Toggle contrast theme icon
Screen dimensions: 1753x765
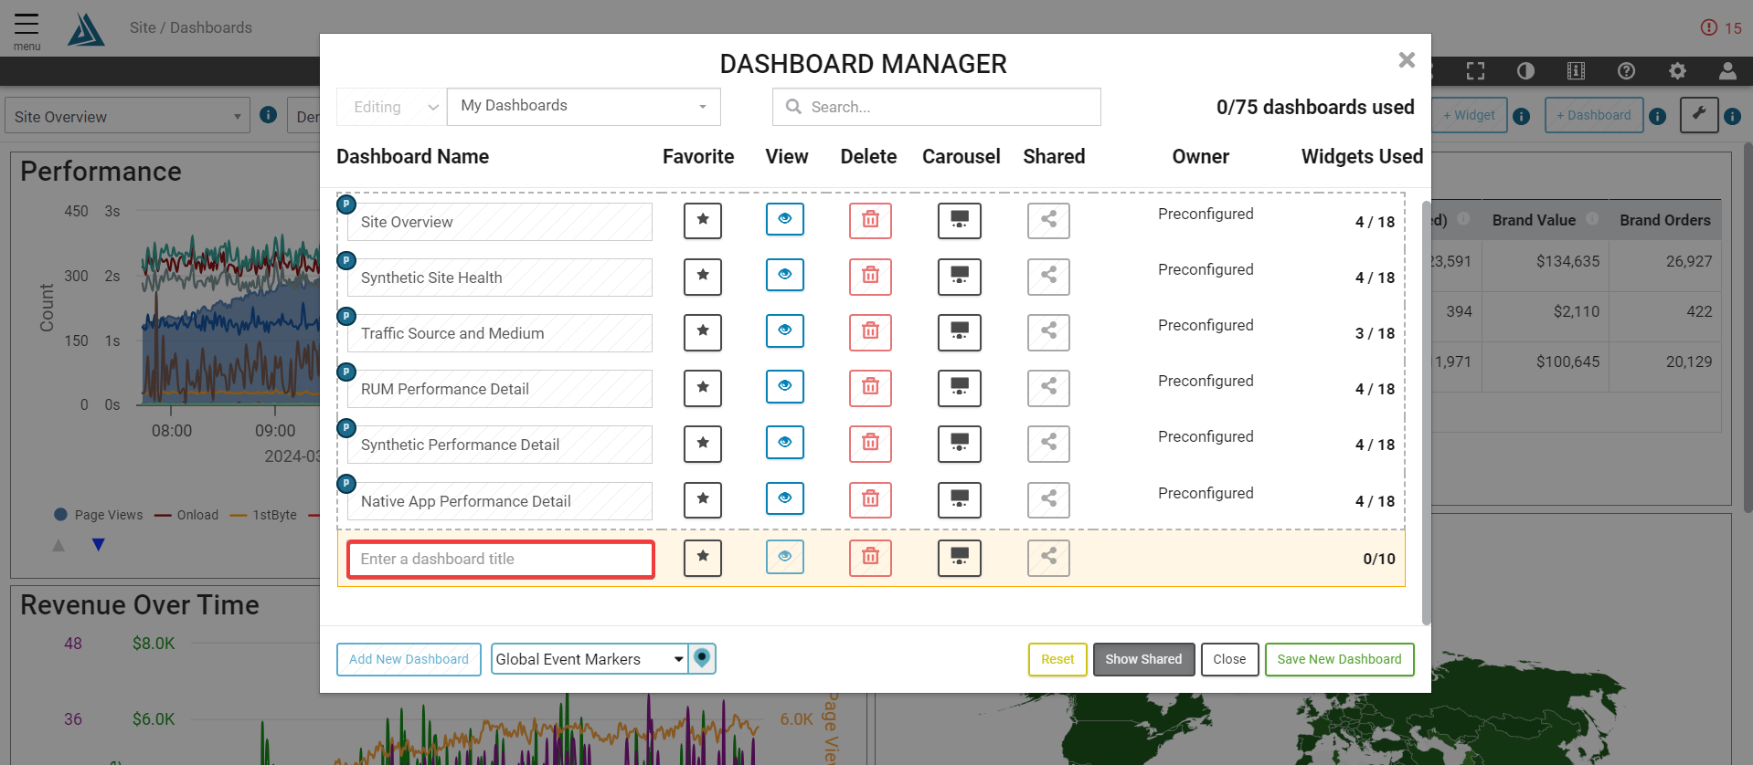pos(1525,71)
